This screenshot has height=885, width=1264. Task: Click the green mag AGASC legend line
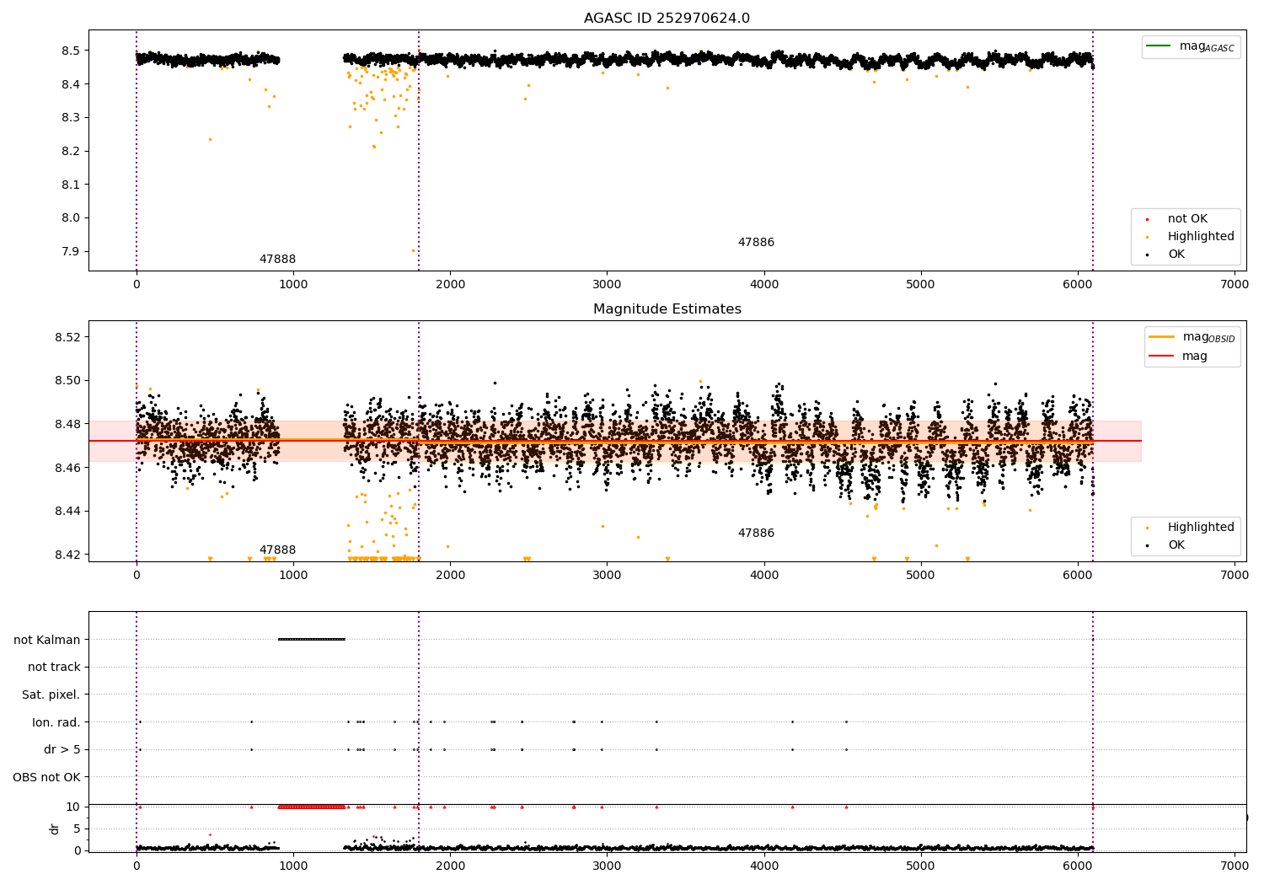click(x=1160, y=46)
